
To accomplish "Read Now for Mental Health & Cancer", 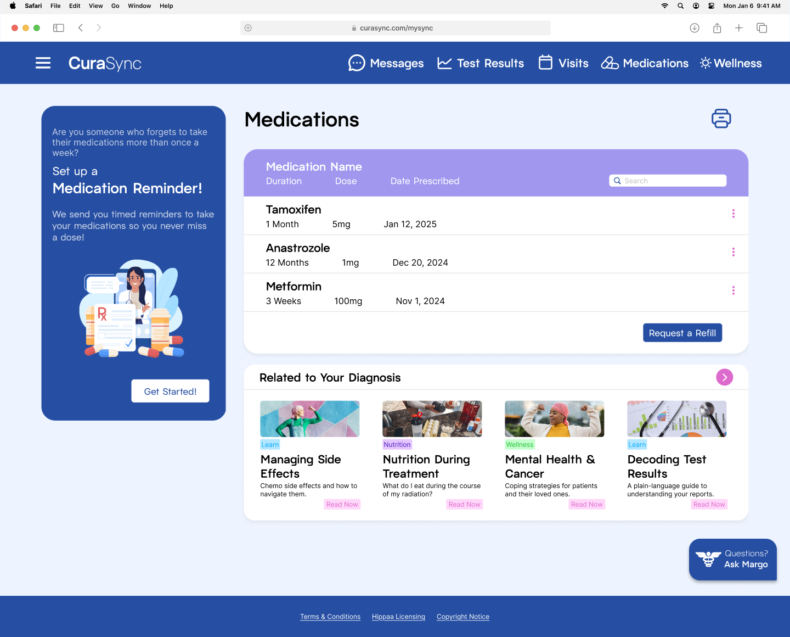I will [x=586, y=505].
